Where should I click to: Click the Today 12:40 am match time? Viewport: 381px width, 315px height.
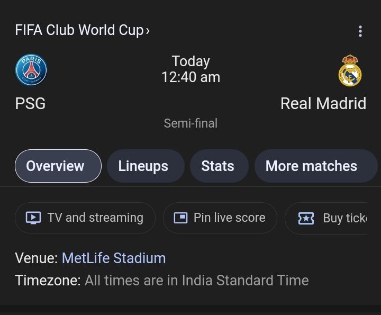pyautogui.click(x=190, y=69)
